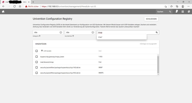The height and width of the screenshot is (103, 192).
Task: Open the hamburger menu
Action: point(183,12)
